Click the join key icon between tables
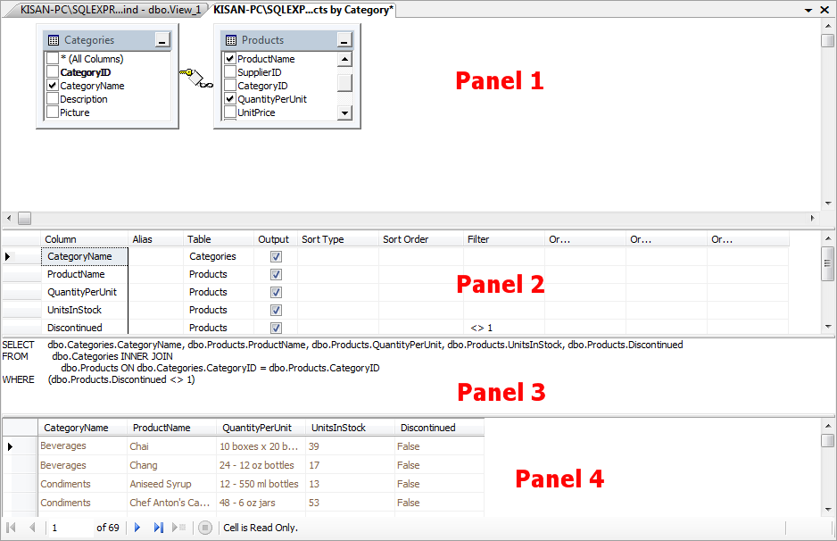This screenshot has width=837, height=541. coord(196,78)
